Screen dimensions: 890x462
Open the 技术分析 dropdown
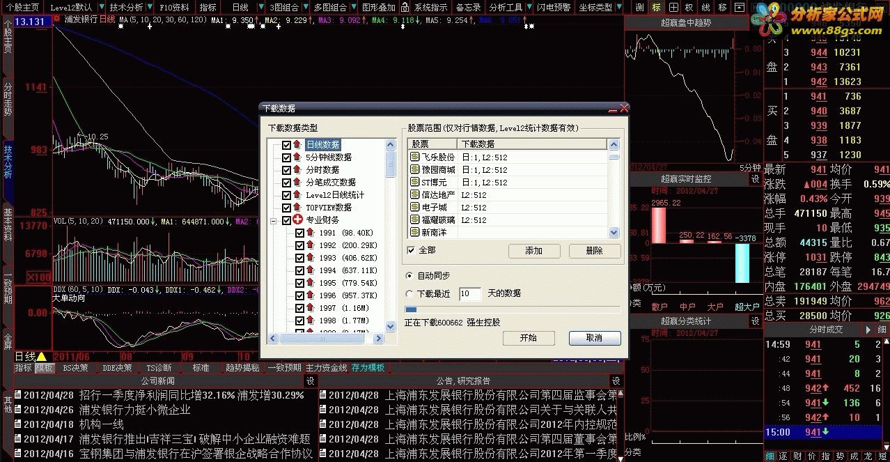click(130, 7)
